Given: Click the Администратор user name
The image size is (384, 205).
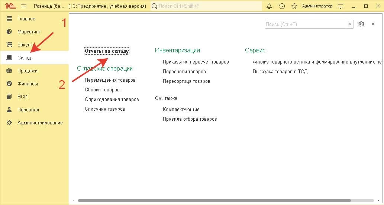Looking at the screenshot, I should pyautogui.click(x=317, y=6).
